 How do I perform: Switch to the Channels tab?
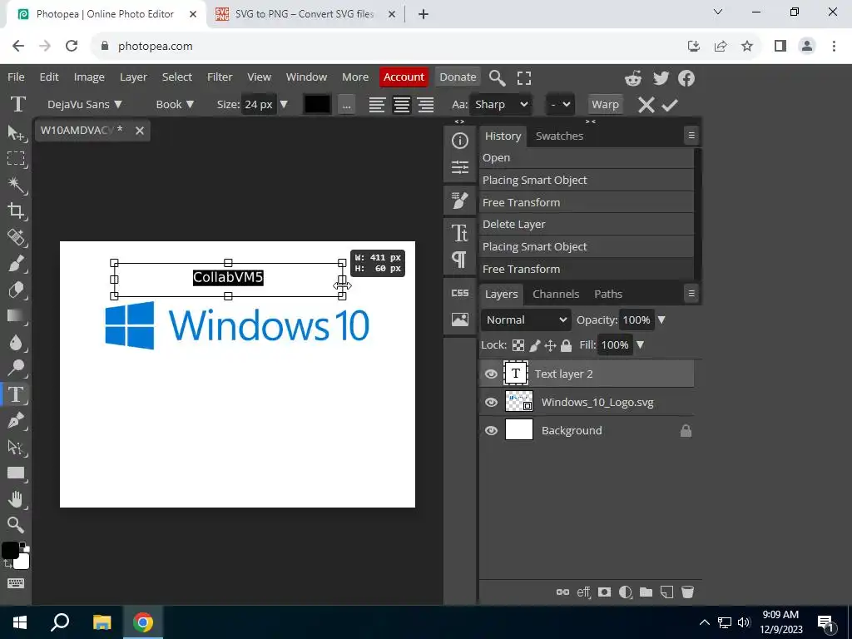tap(556, 294)
